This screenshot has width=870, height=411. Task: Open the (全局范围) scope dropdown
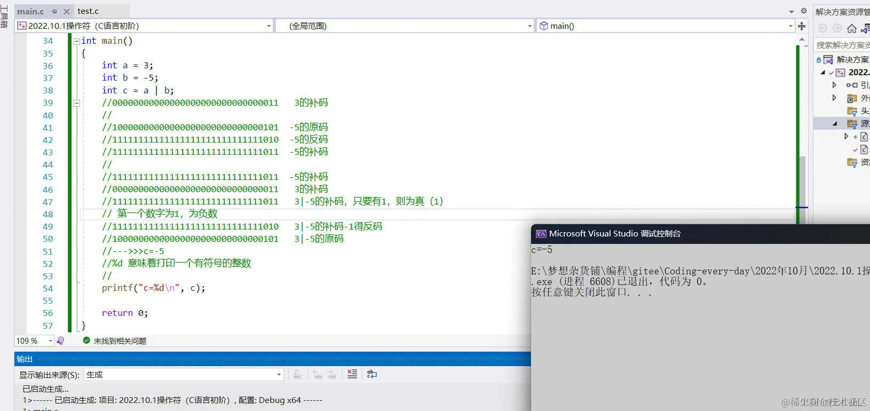coord(405,26)
